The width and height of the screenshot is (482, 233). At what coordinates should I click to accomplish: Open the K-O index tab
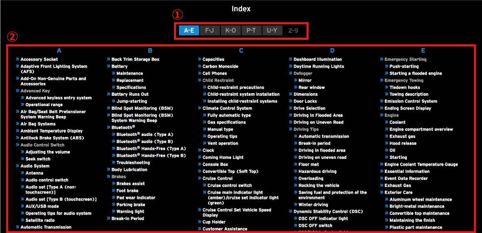point(230,30)
